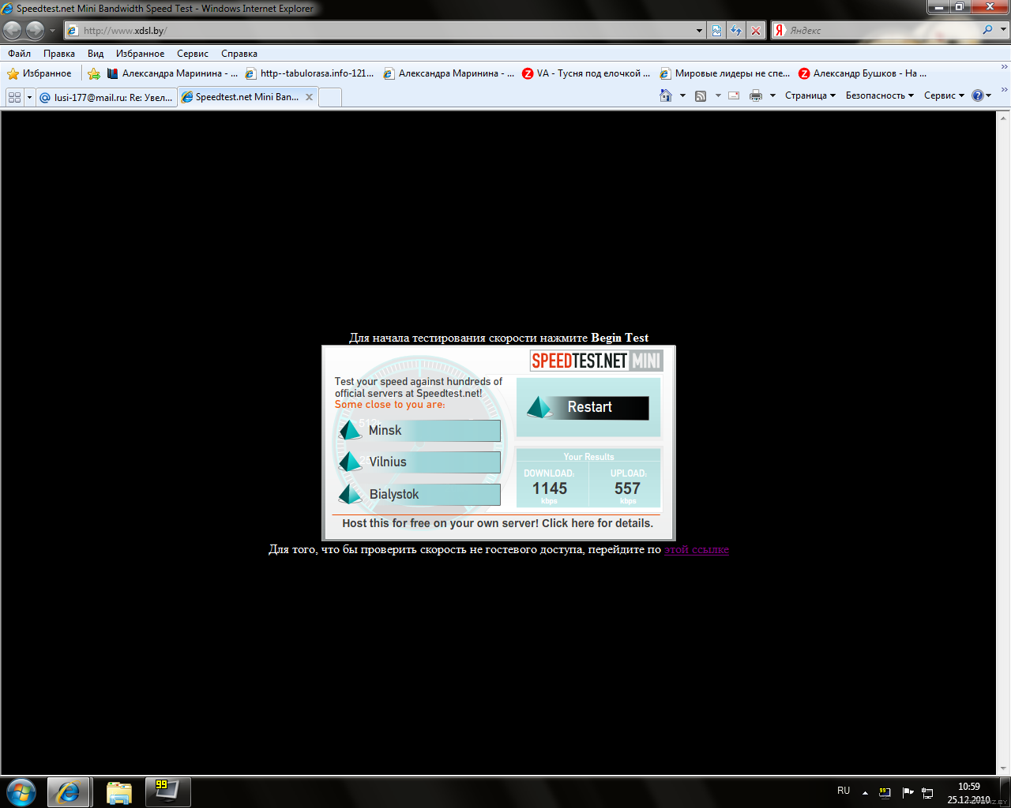
Task: Open Action Center flag icon
Action: pos(908,792)
